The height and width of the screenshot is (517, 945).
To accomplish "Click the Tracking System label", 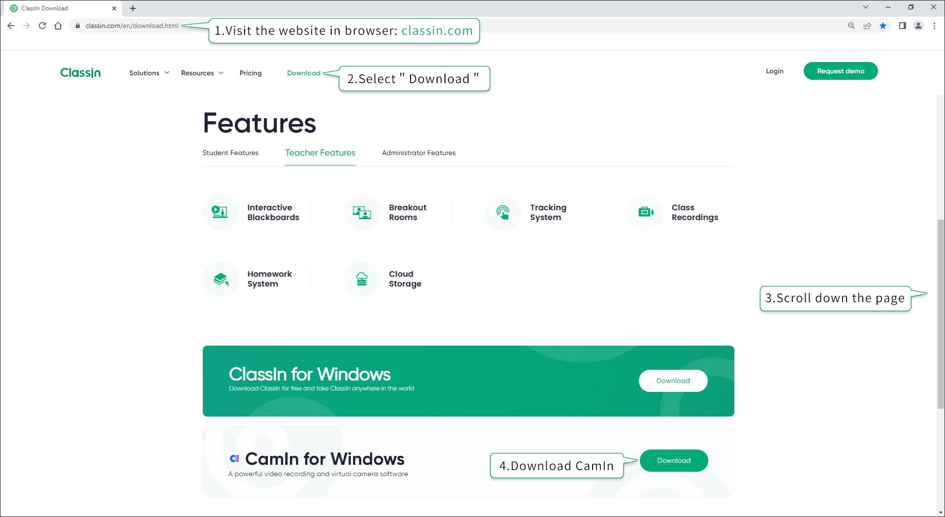I will click(548, 212).
